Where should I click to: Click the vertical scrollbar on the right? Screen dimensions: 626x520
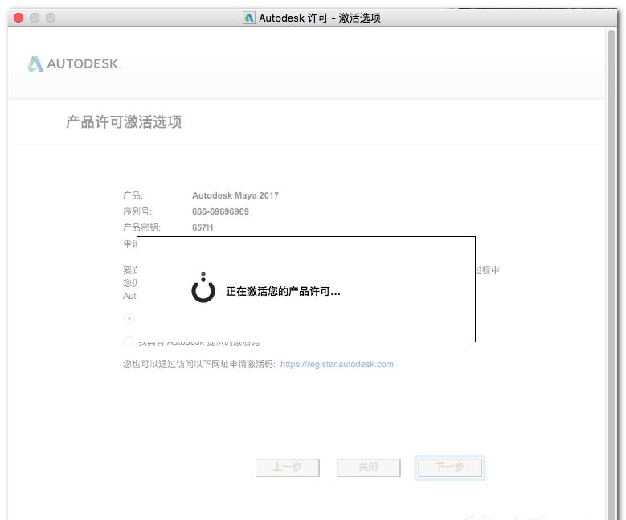point(612,273)
